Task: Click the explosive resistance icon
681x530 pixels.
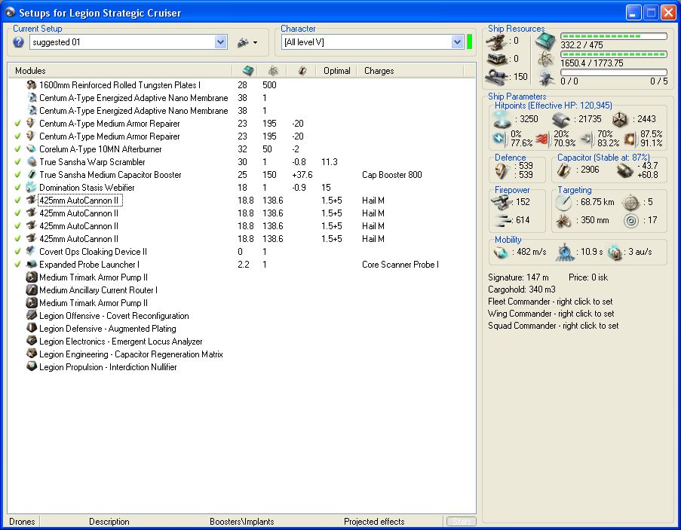Action: click(629, 139)
